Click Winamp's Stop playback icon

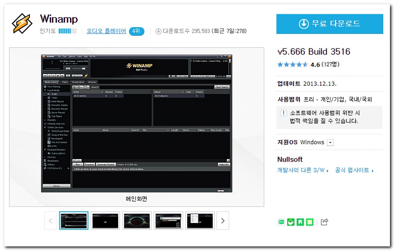pyautogui.click(x=58, y=75)
